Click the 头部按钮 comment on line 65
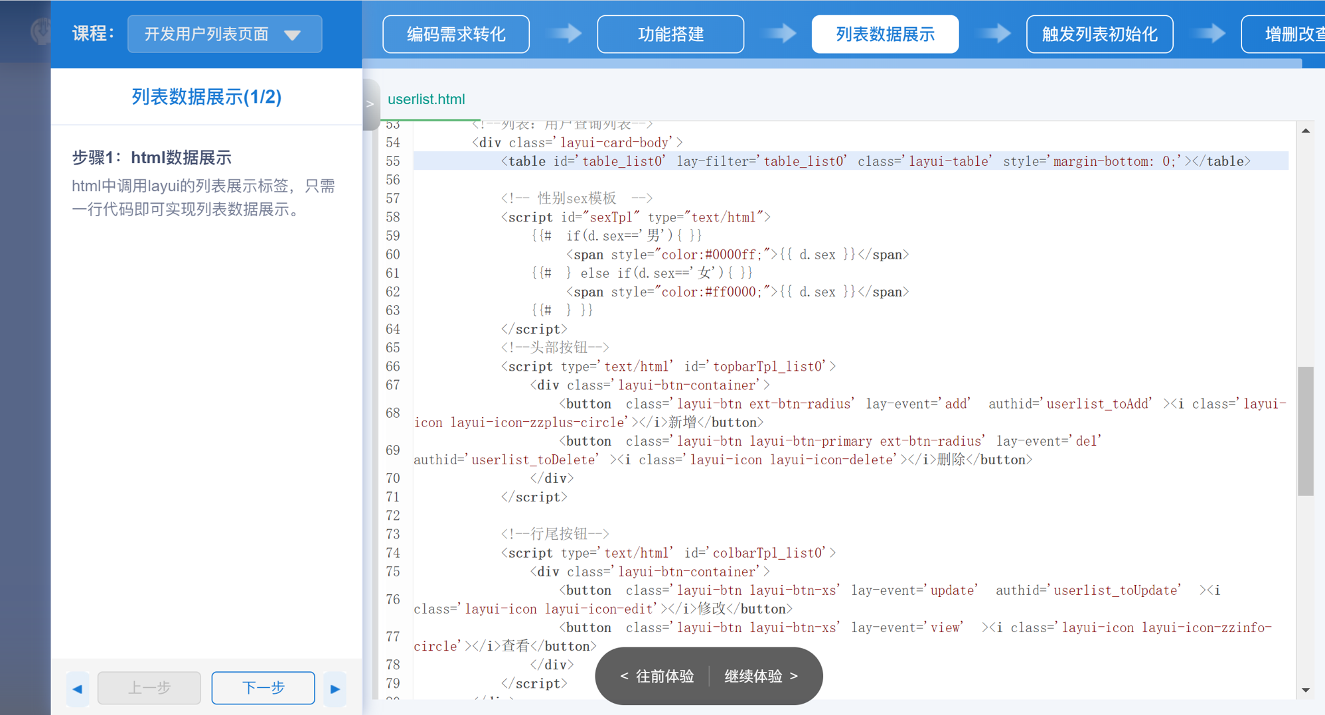The image size is (1325, 715). pyautogui.click(x=555, y=348)
